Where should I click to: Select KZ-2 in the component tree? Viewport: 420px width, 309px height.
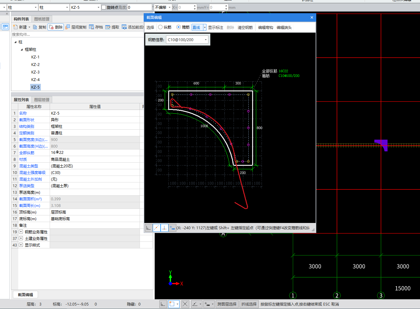click(x=35, y=65)
